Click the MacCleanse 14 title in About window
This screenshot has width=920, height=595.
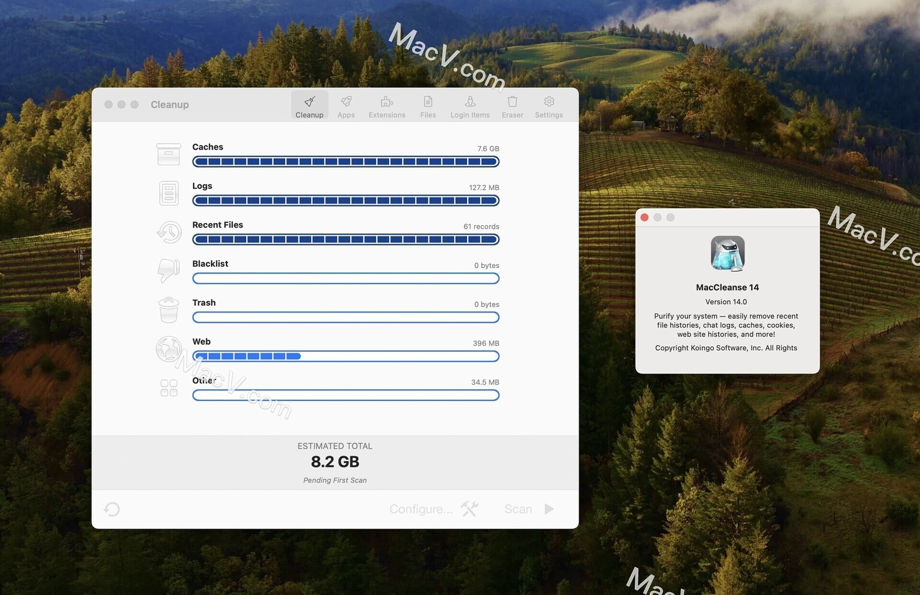(x=727, y=287)
